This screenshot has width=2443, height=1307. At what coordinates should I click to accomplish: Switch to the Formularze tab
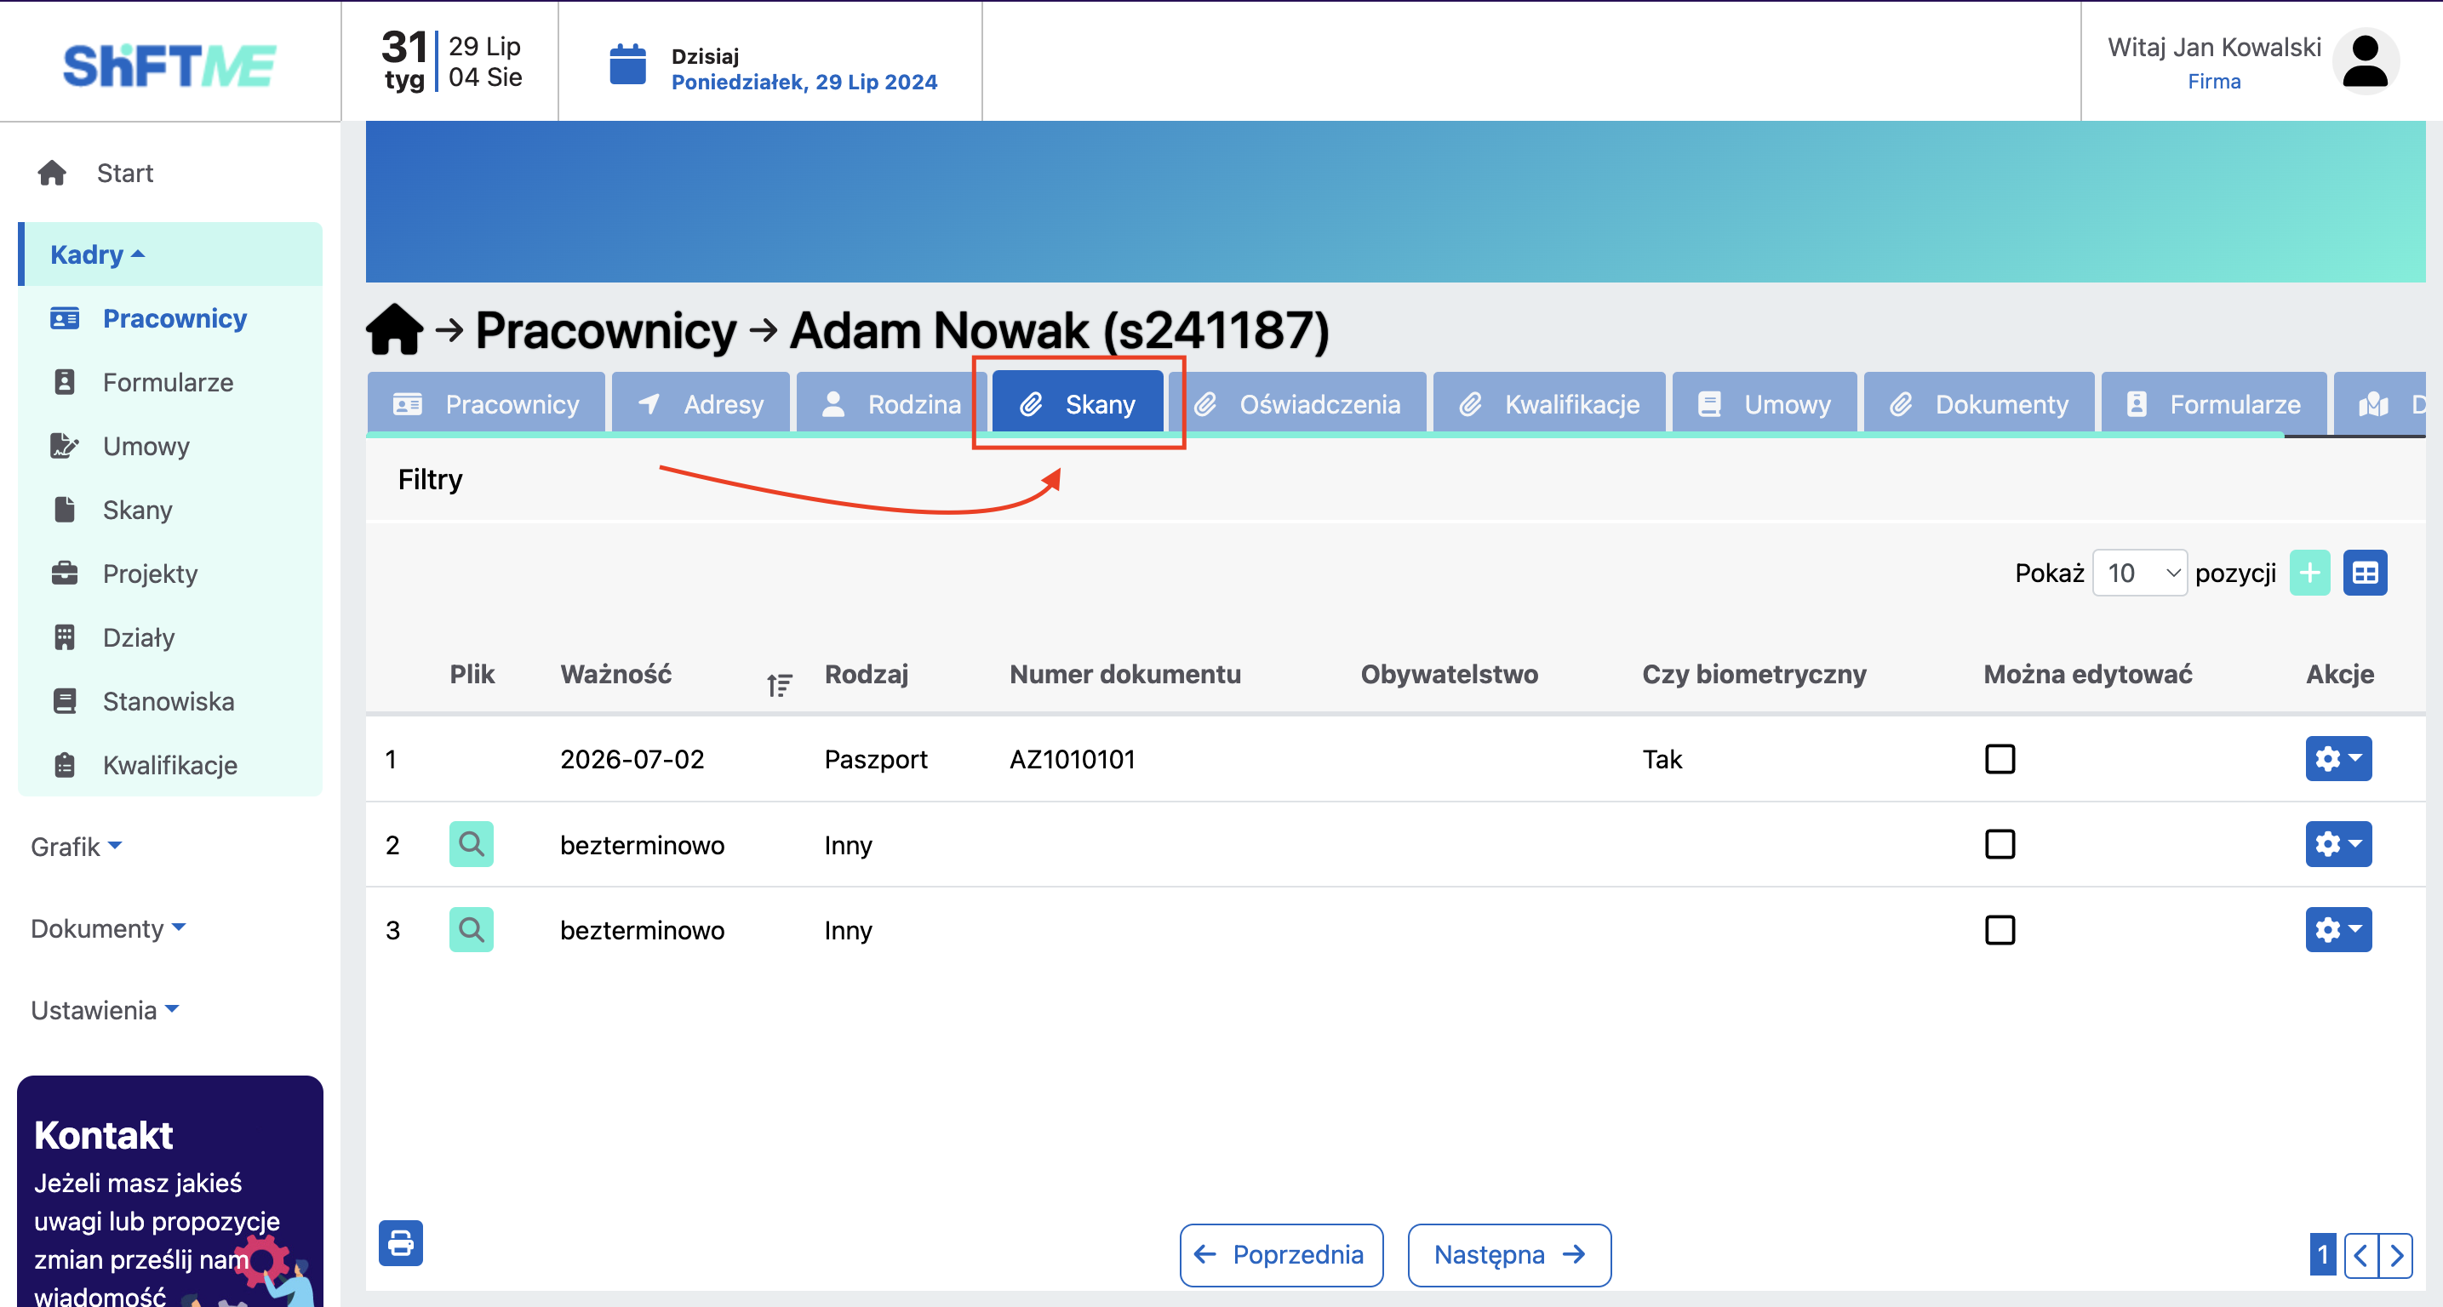(x=2214, y=404)
